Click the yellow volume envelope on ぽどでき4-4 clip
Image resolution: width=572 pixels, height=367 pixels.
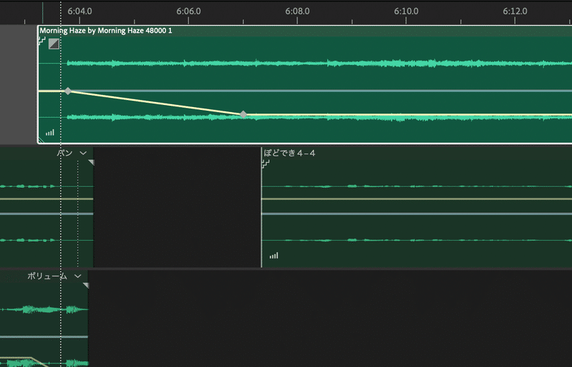[417, 199]
